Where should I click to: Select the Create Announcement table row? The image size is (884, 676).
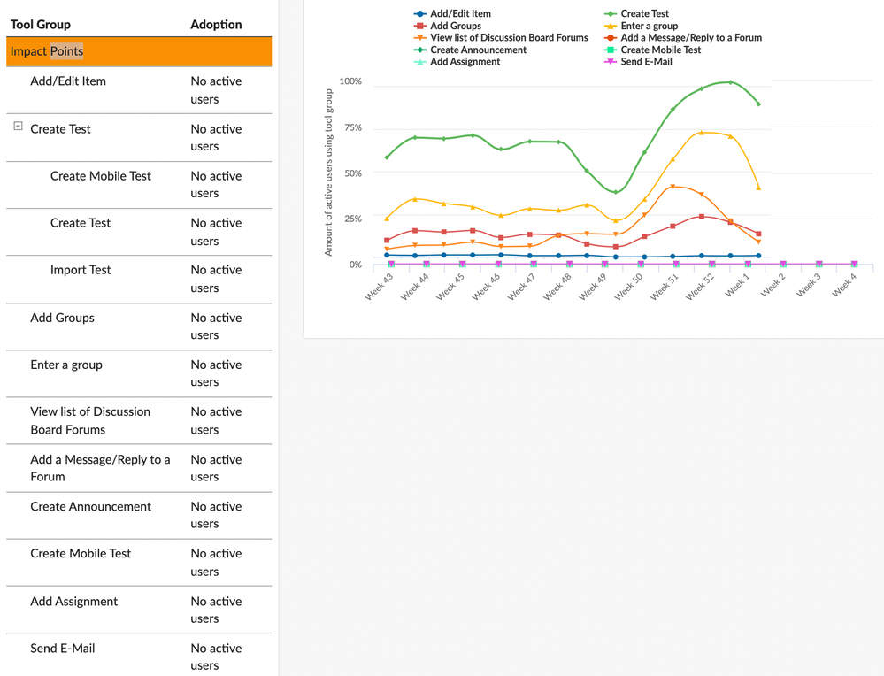pos(90,506)
